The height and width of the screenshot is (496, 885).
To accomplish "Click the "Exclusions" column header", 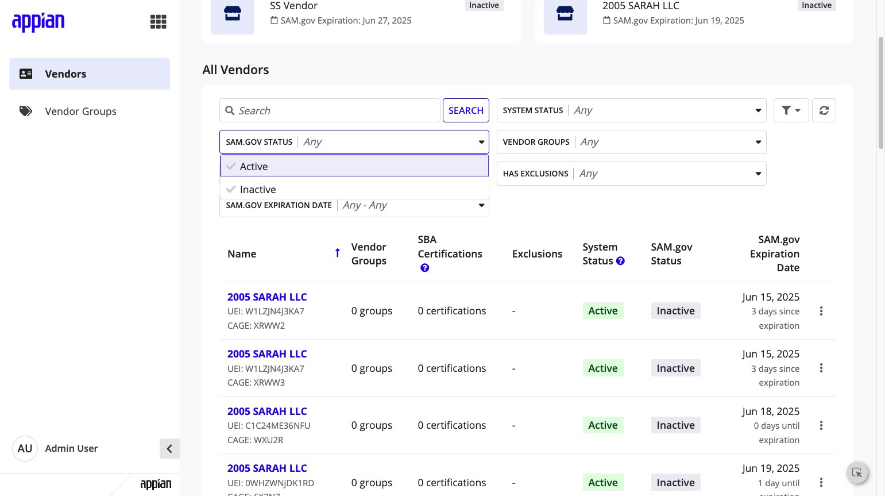I will [538, 253].
